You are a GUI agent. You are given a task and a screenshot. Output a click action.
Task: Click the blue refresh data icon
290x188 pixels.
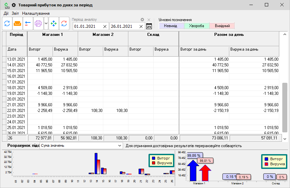(x=7, y=23)
